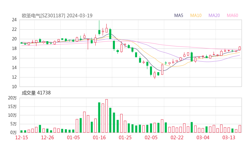This screenshot has width=245, height=145.
Task: Click the MA5 legend label
Action: [178, 15]
